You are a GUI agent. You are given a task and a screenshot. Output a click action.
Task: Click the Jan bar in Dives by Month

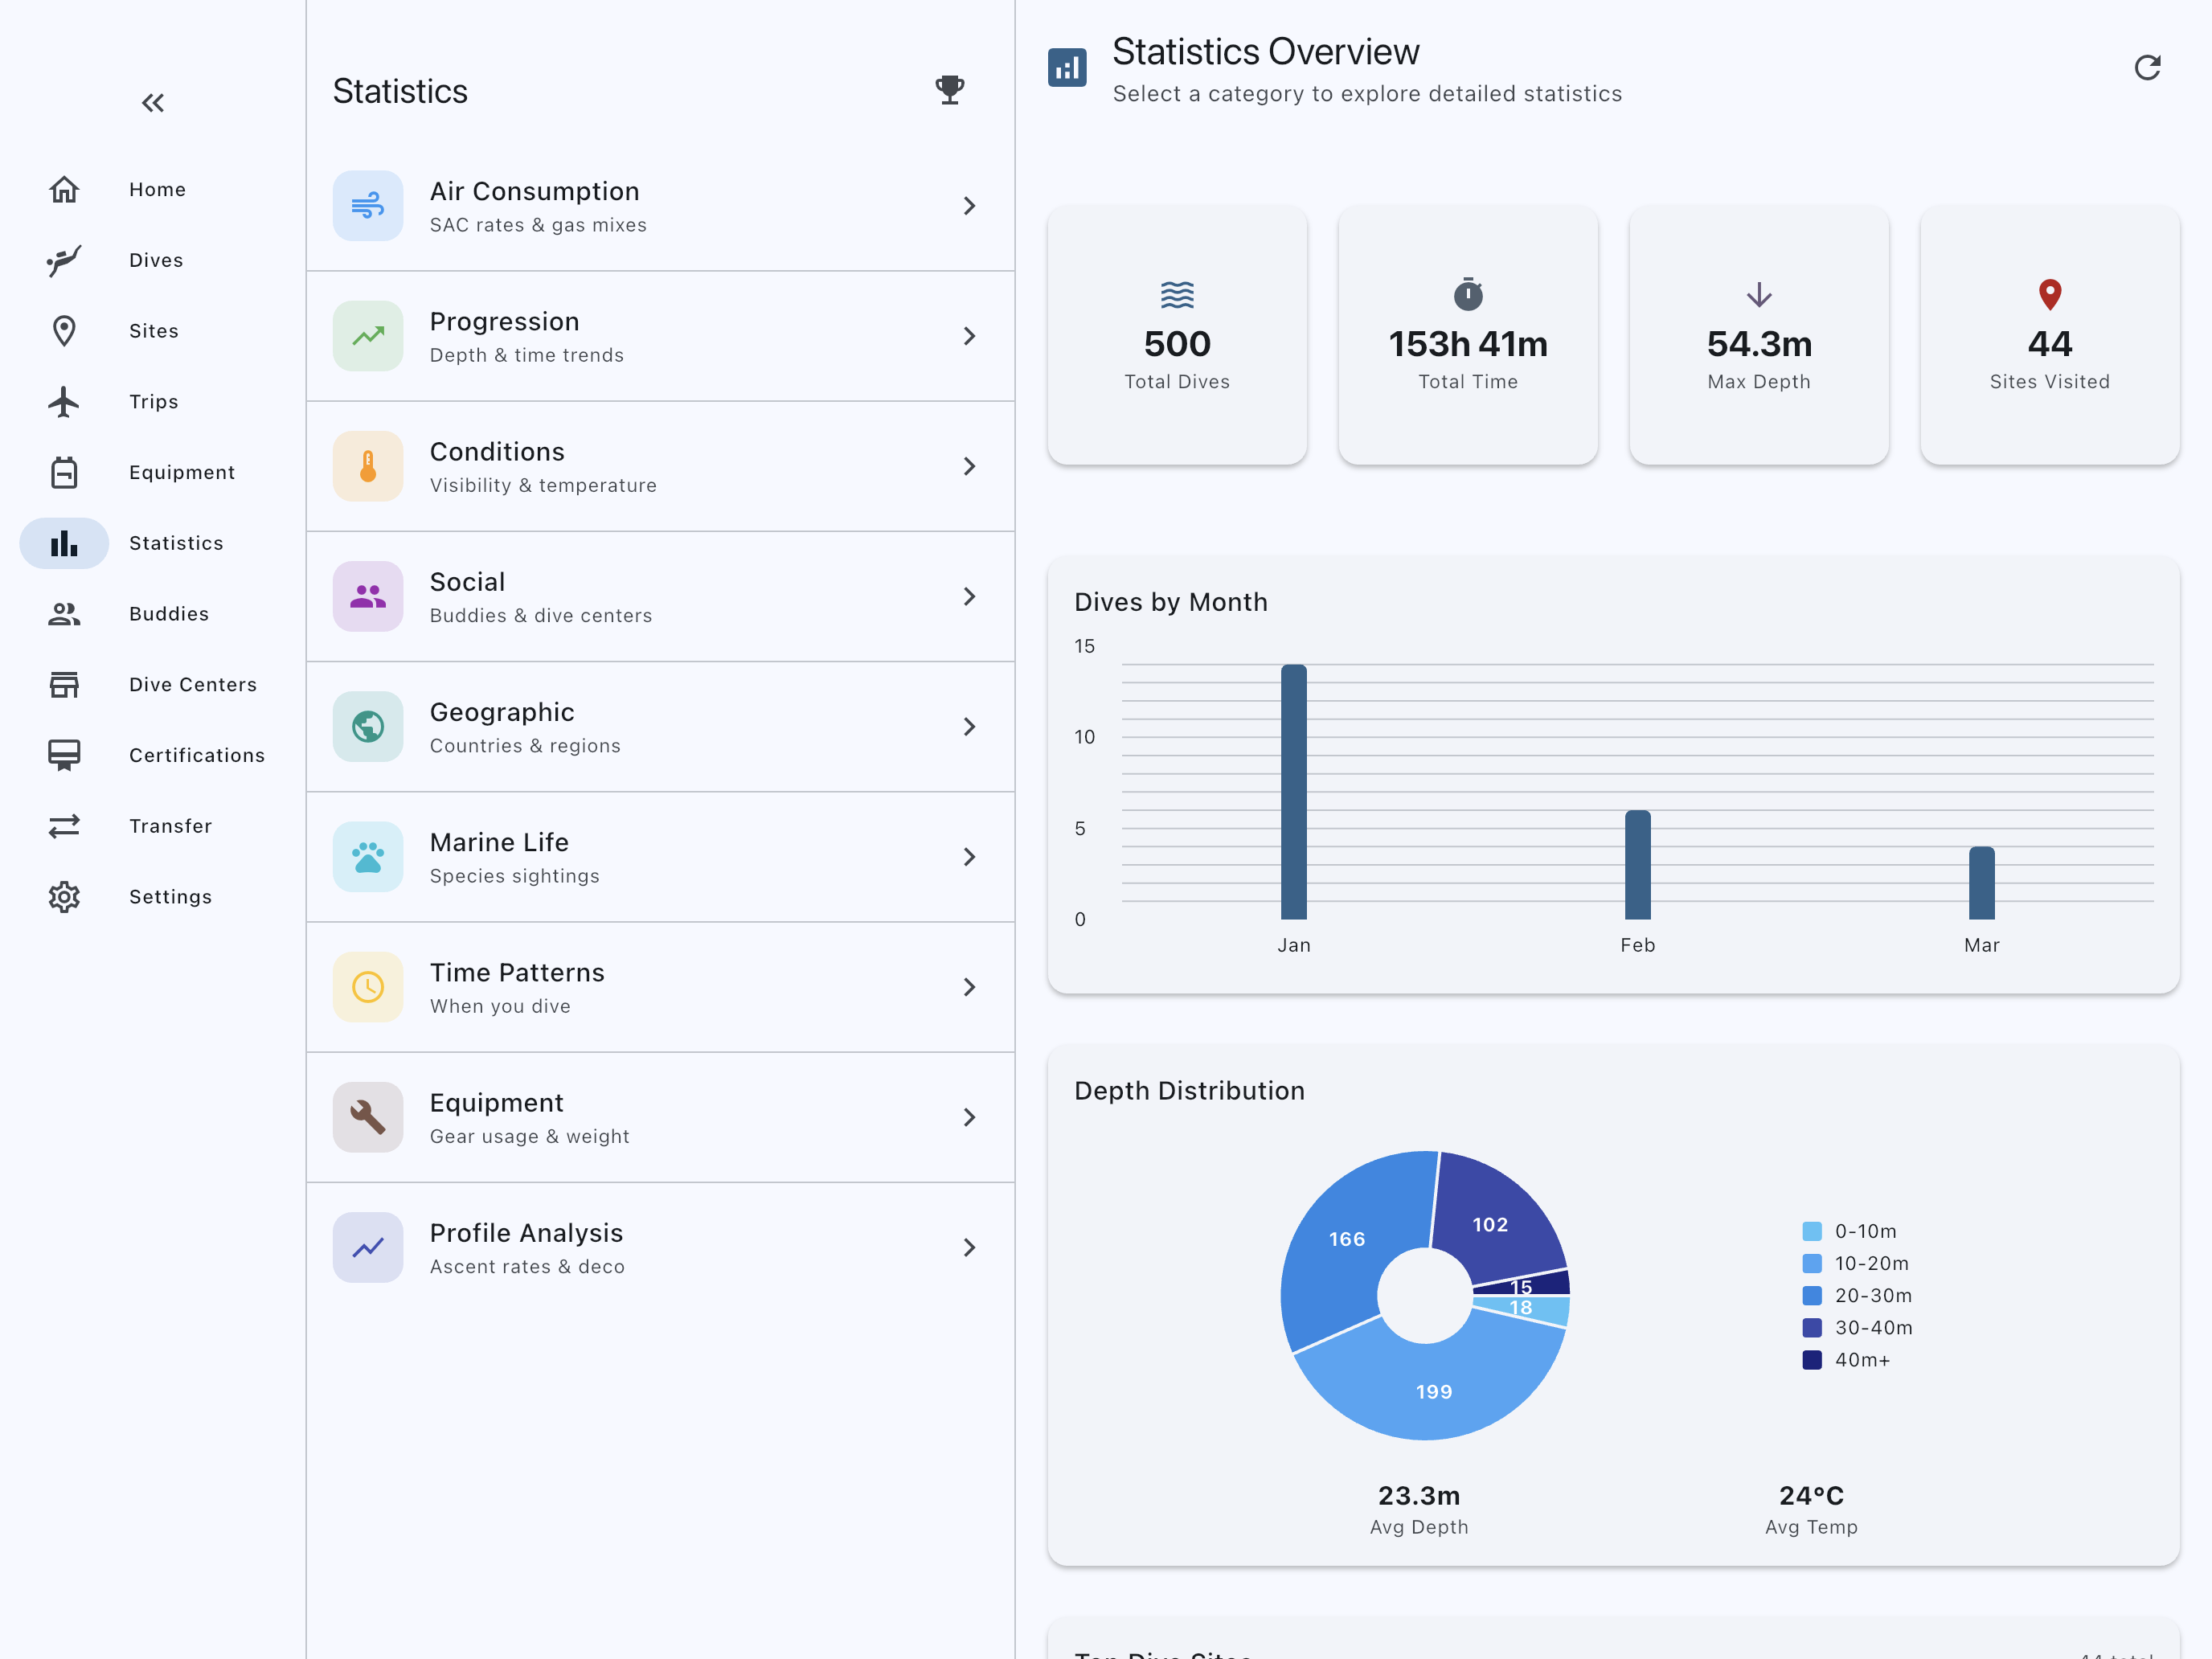pyautogui.click(x=1294, y=792)
